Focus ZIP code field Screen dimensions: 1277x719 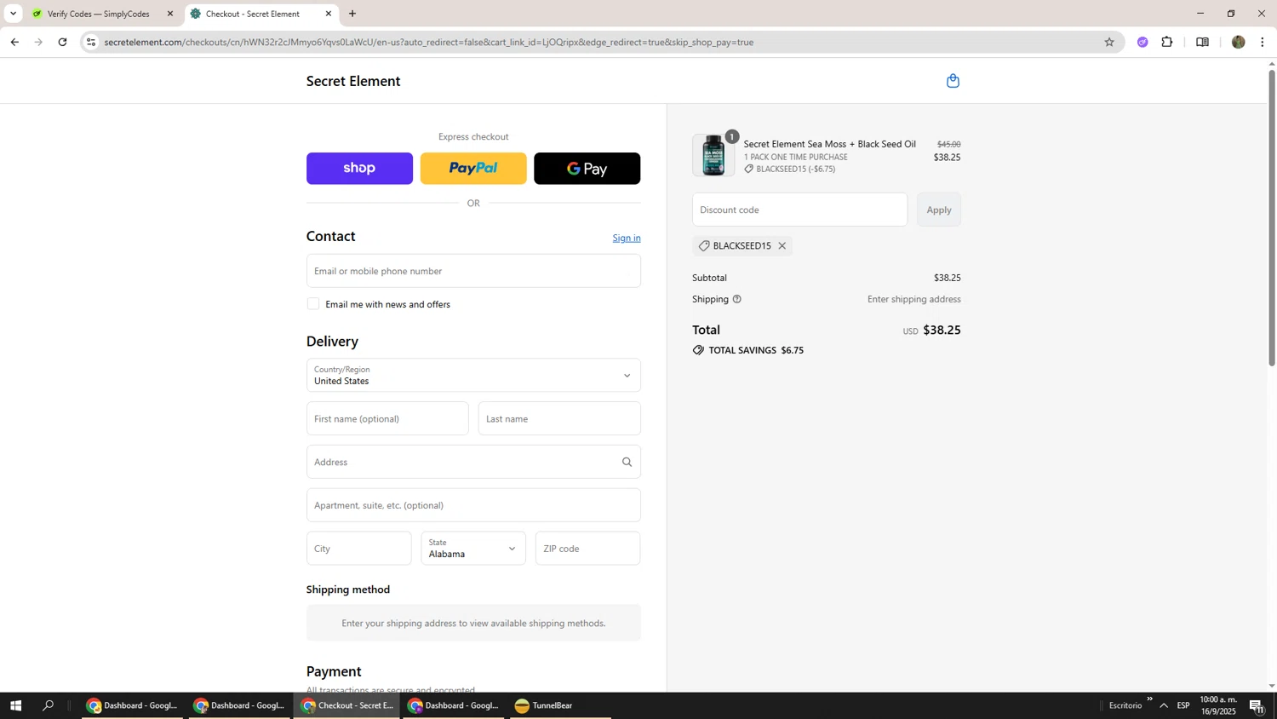587,549
